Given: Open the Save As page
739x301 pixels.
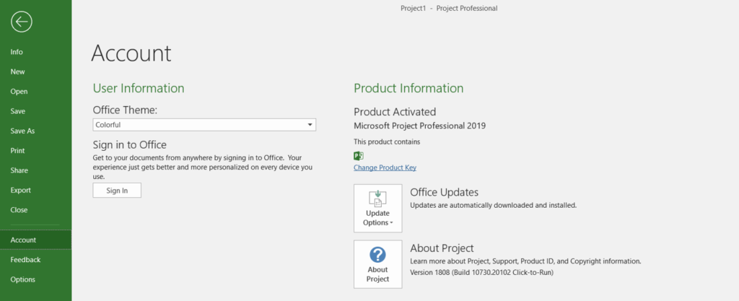Looking at the screenshot, I should pos(22,131).
